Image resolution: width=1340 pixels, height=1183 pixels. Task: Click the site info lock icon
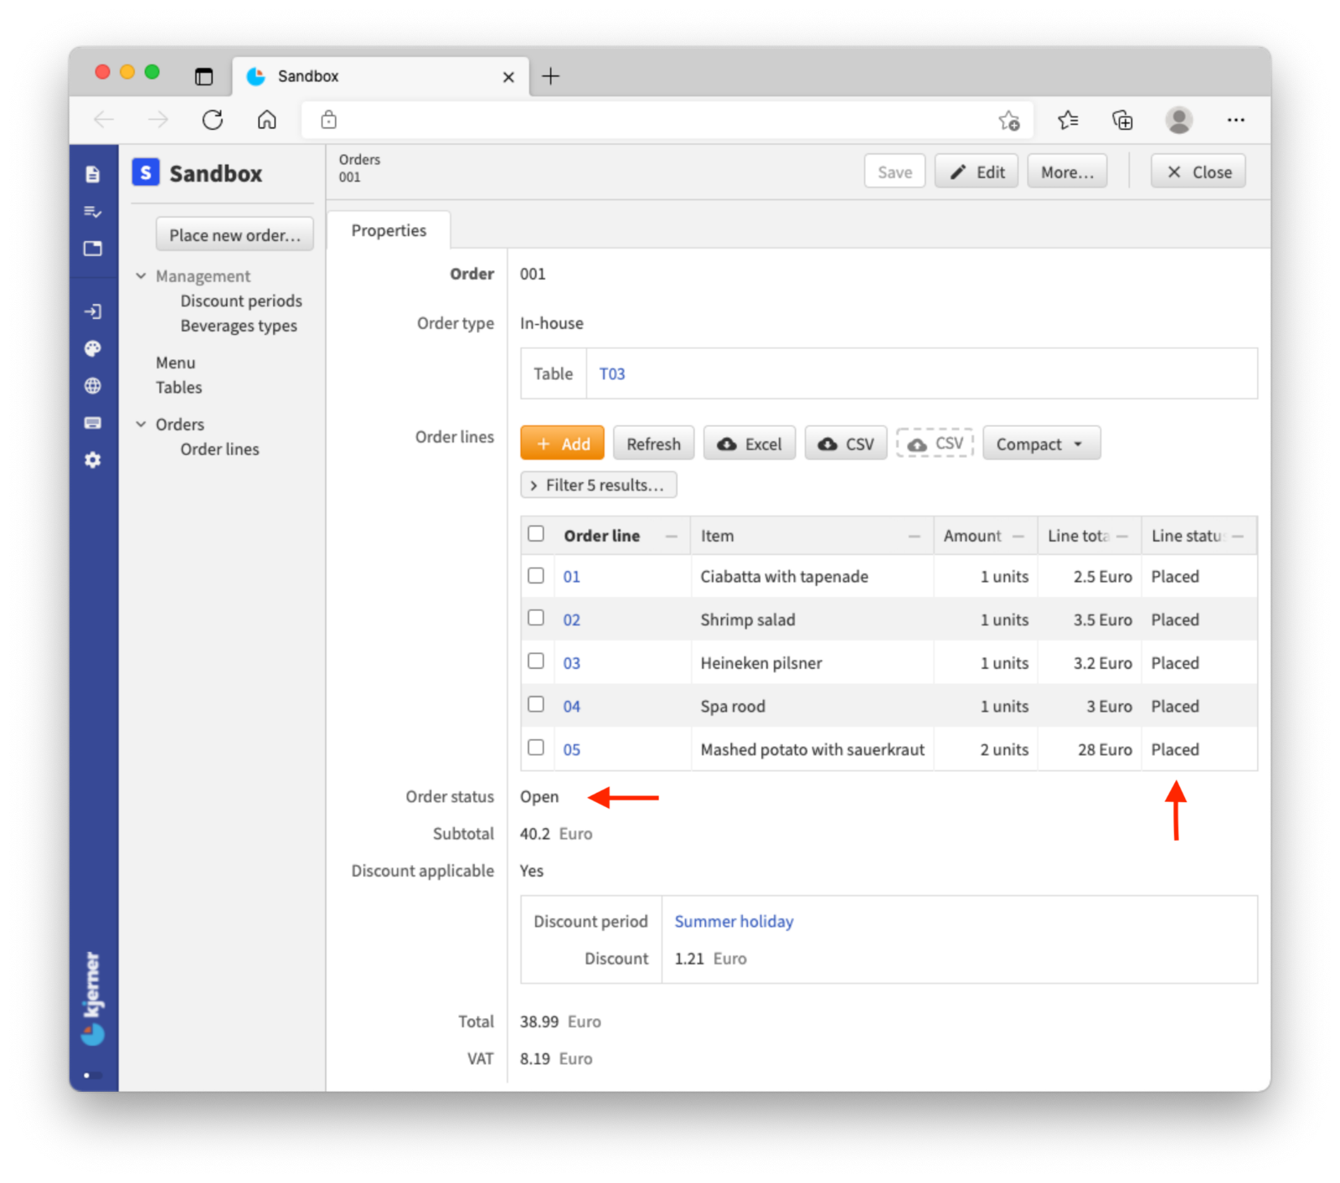(x=329, y=120)
